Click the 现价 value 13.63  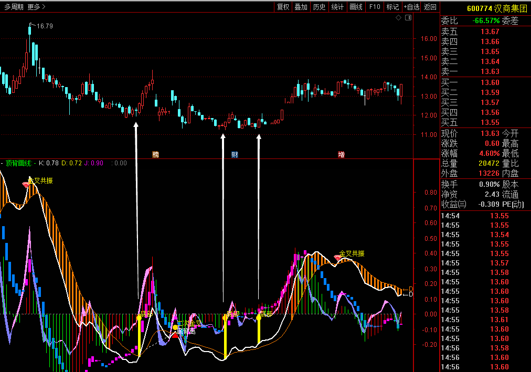coord(490,133)
